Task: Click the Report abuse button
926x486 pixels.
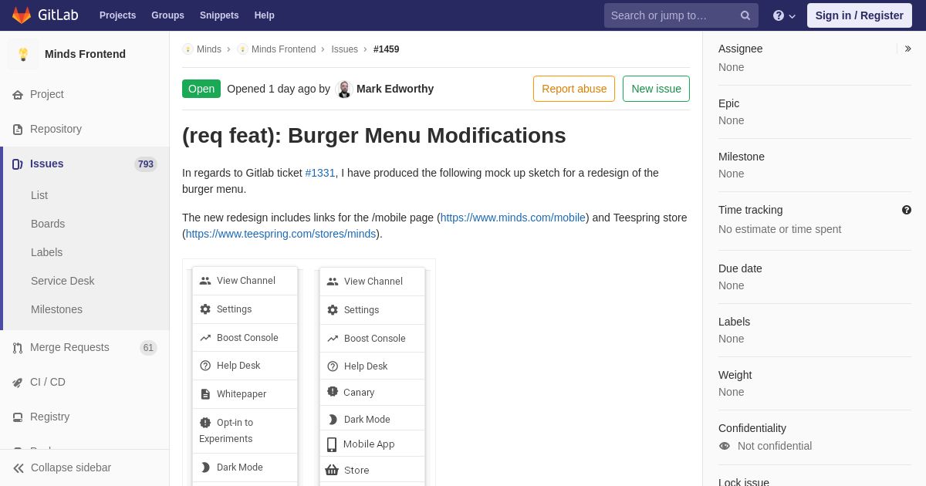Action: [574, 89]
